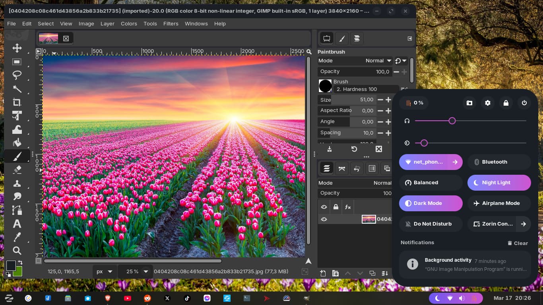Select the Crop tool
Screen dimensions: 543x305
pyautogui.click(x=17, y=102)
